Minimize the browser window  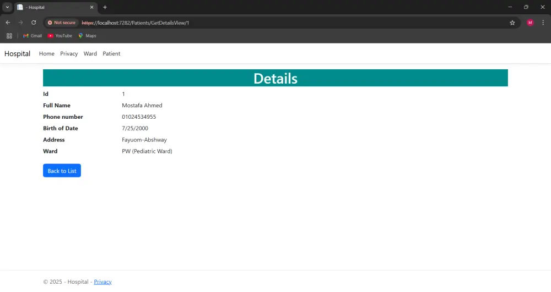(510, 7)
